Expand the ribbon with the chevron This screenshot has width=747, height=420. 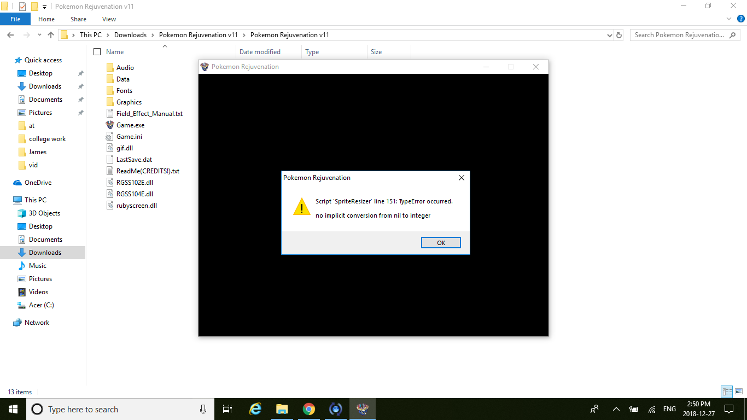729,19
